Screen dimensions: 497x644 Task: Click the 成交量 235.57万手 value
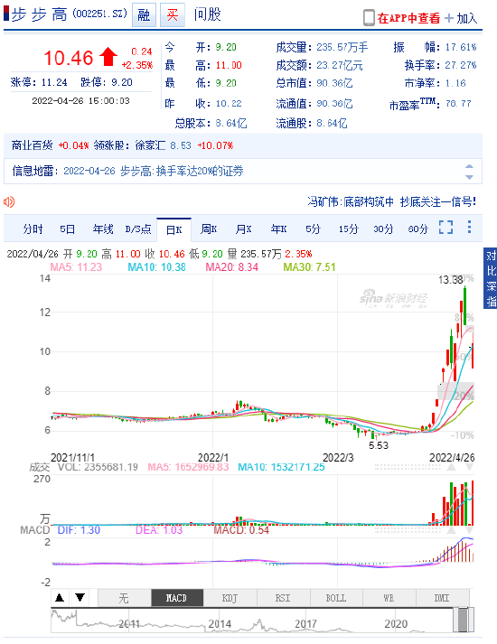click(x=342, y=47)
